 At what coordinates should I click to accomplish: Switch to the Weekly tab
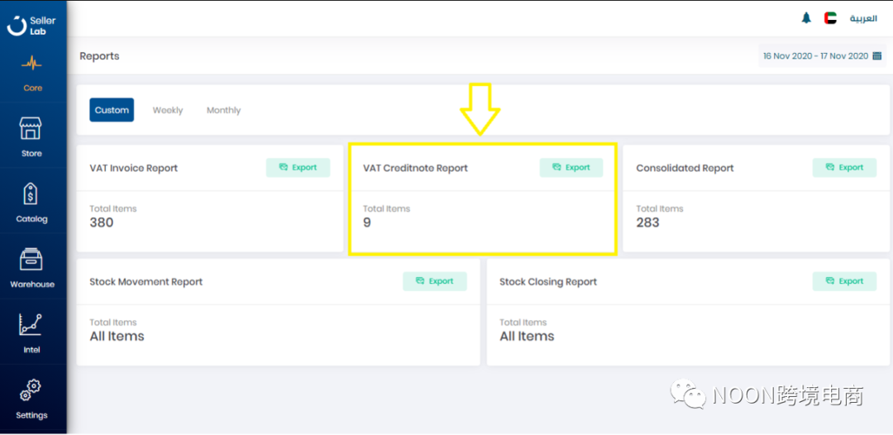coord(168,110)
